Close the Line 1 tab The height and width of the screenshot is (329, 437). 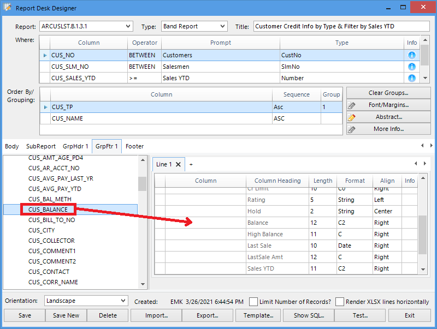[x=178, y=164]
